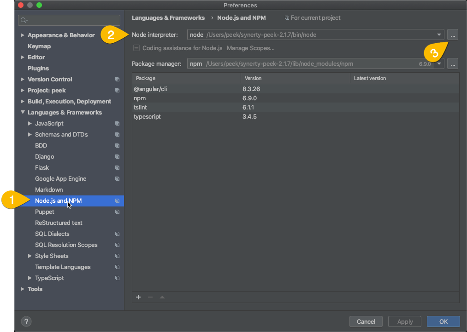This screenshot has width=467, height=332.
Task: Click project-level icon beside Flask
Action: pos(118,168)
